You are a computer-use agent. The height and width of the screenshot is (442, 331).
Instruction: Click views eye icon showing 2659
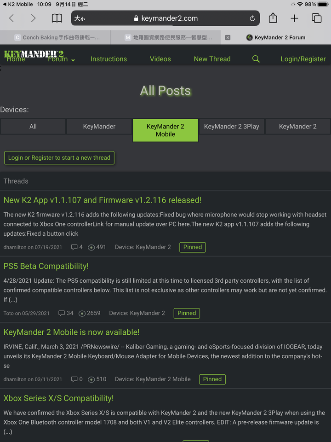click(x=82, y=314)
